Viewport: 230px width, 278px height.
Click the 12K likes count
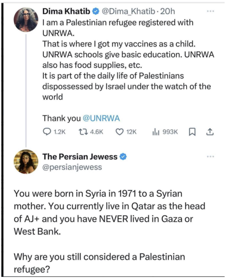[x=132, y=132]
